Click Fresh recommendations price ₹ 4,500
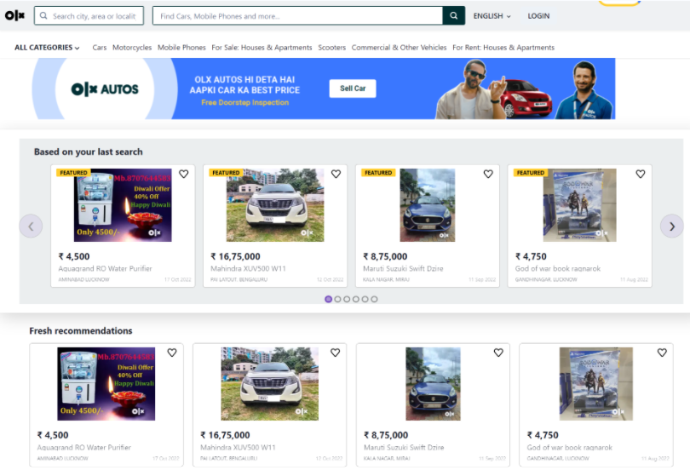Image resolution: width=690 pixels, height=470 pixels. point(52,435)
